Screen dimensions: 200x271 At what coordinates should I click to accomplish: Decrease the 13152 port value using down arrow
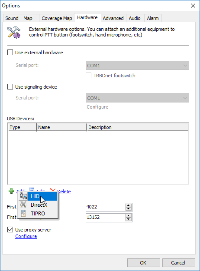tap(128, 219)
